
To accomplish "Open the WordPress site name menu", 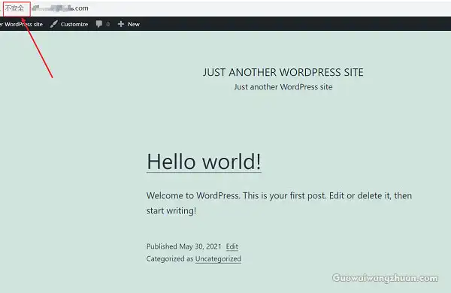I will click(21, 24).
